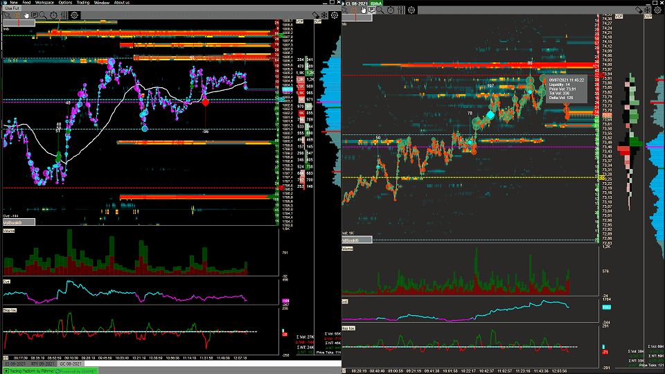Select arrow pointer tool in CL chart
The width and height of the screenshot is (665, 374).
click(x=345, y=10)
